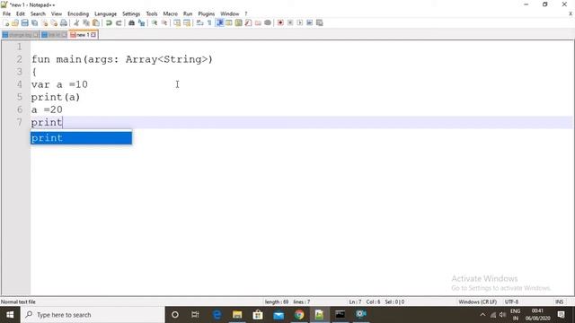Save the recorded macro toolbar icon

(x=320, y=22)
